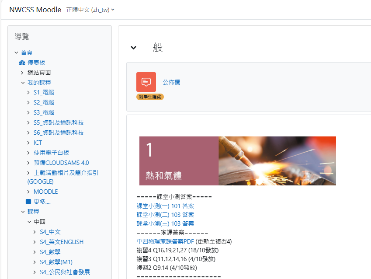Image resolution: width=371 pixels, height=279 pixels.
Task: Collapse the 一般 section chevron
Action: pos(133,48)
